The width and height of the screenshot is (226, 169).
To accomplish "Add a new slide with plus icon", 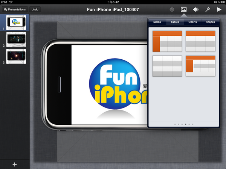I will coord(15,164).
